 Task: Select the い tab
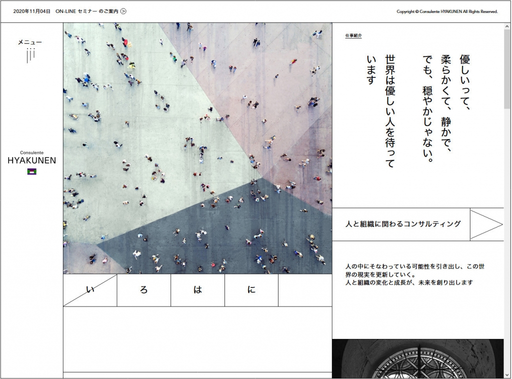[90, 290]
